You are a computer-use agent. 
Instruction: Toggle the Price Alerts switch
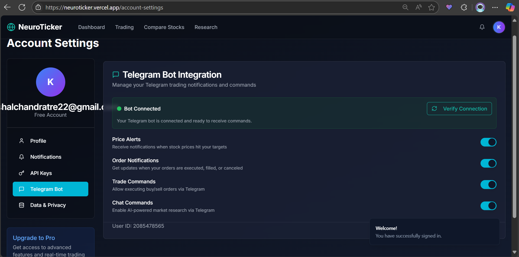click(488, 142)
